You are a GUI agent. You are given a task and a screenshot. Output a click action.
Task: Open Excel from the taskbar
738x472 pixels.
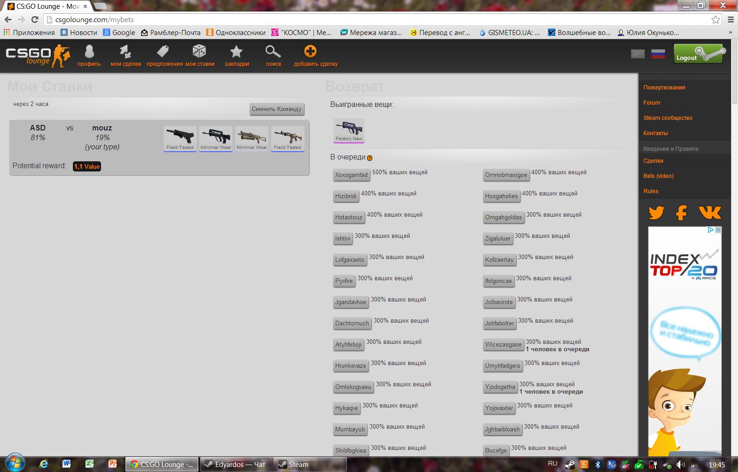[89, 464]
